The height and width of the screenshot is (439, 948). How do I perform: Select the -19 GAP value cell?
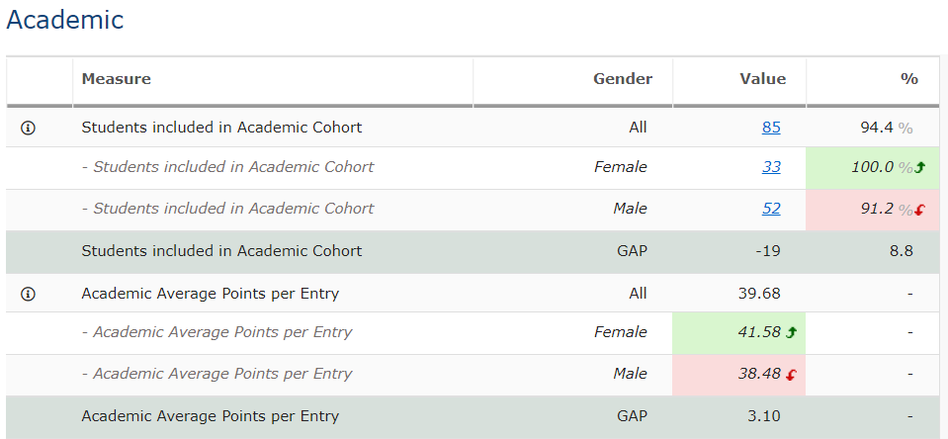(x=766, y=251)
